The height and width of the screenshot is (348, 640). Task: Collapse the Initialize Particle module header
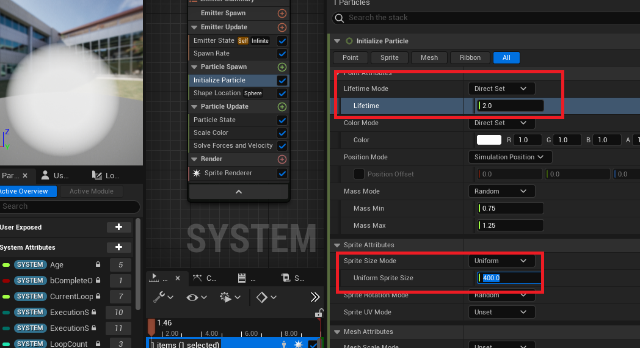coord(337,41)
